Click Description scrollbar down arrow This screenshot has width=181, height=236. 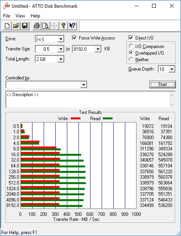pos(172,105)
